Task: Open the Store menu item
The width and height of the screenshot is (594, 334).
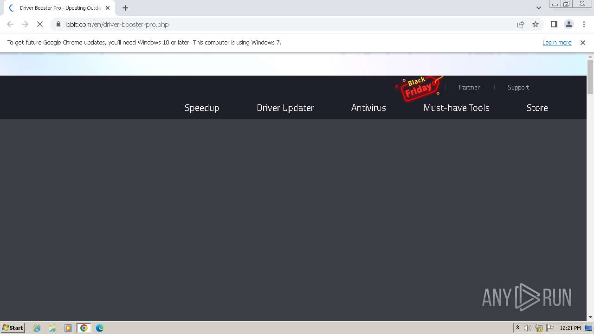Action: (537, 108)
